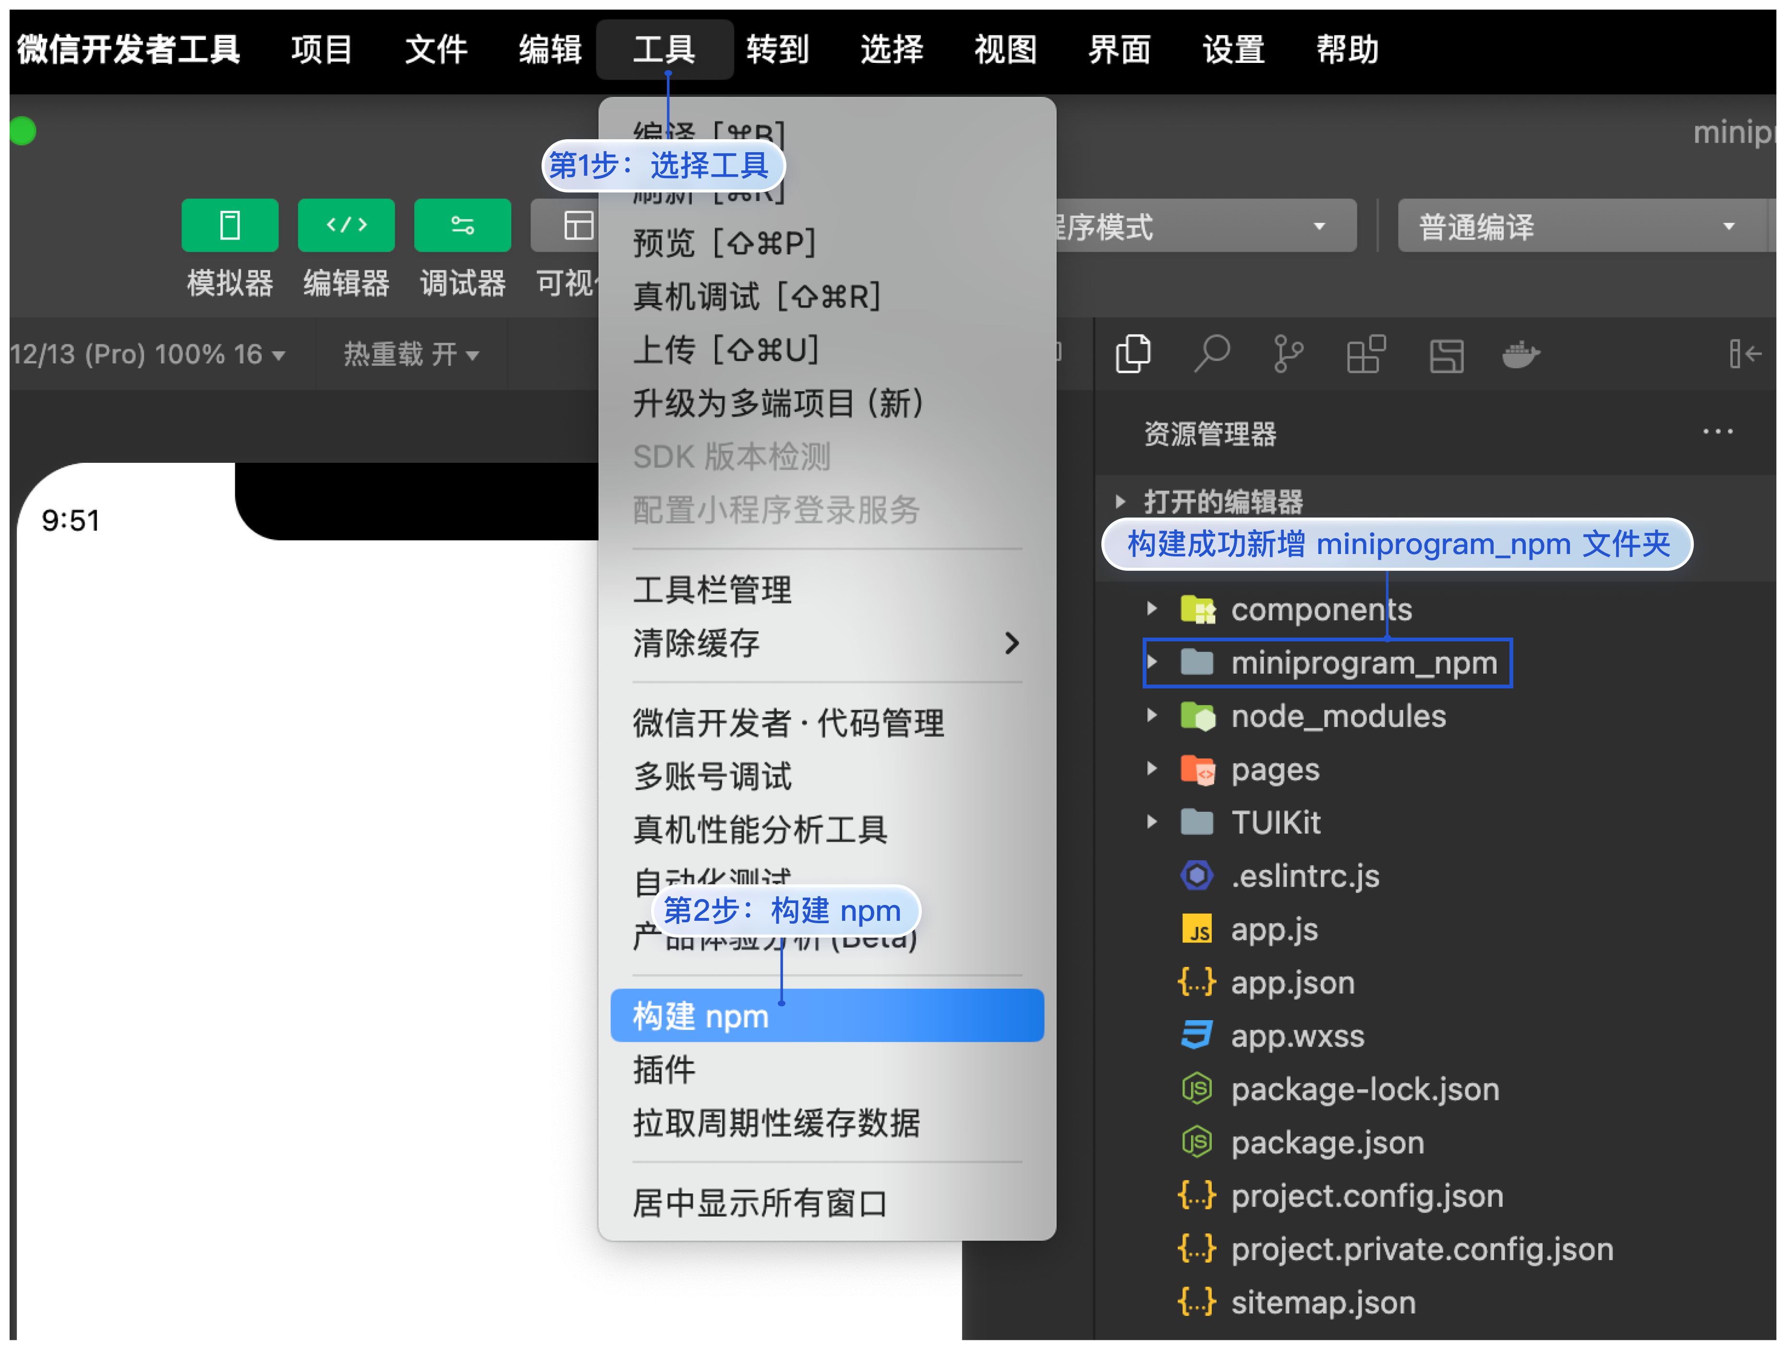Toggle the 模拟器 simulator button
Viewport: 1786px width, 1350px height.
[x=229, y=225]
